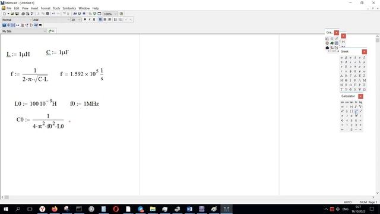Open the zoom 100% dropdown
Screen dimensions: 380x214
[x=116, y=14]
